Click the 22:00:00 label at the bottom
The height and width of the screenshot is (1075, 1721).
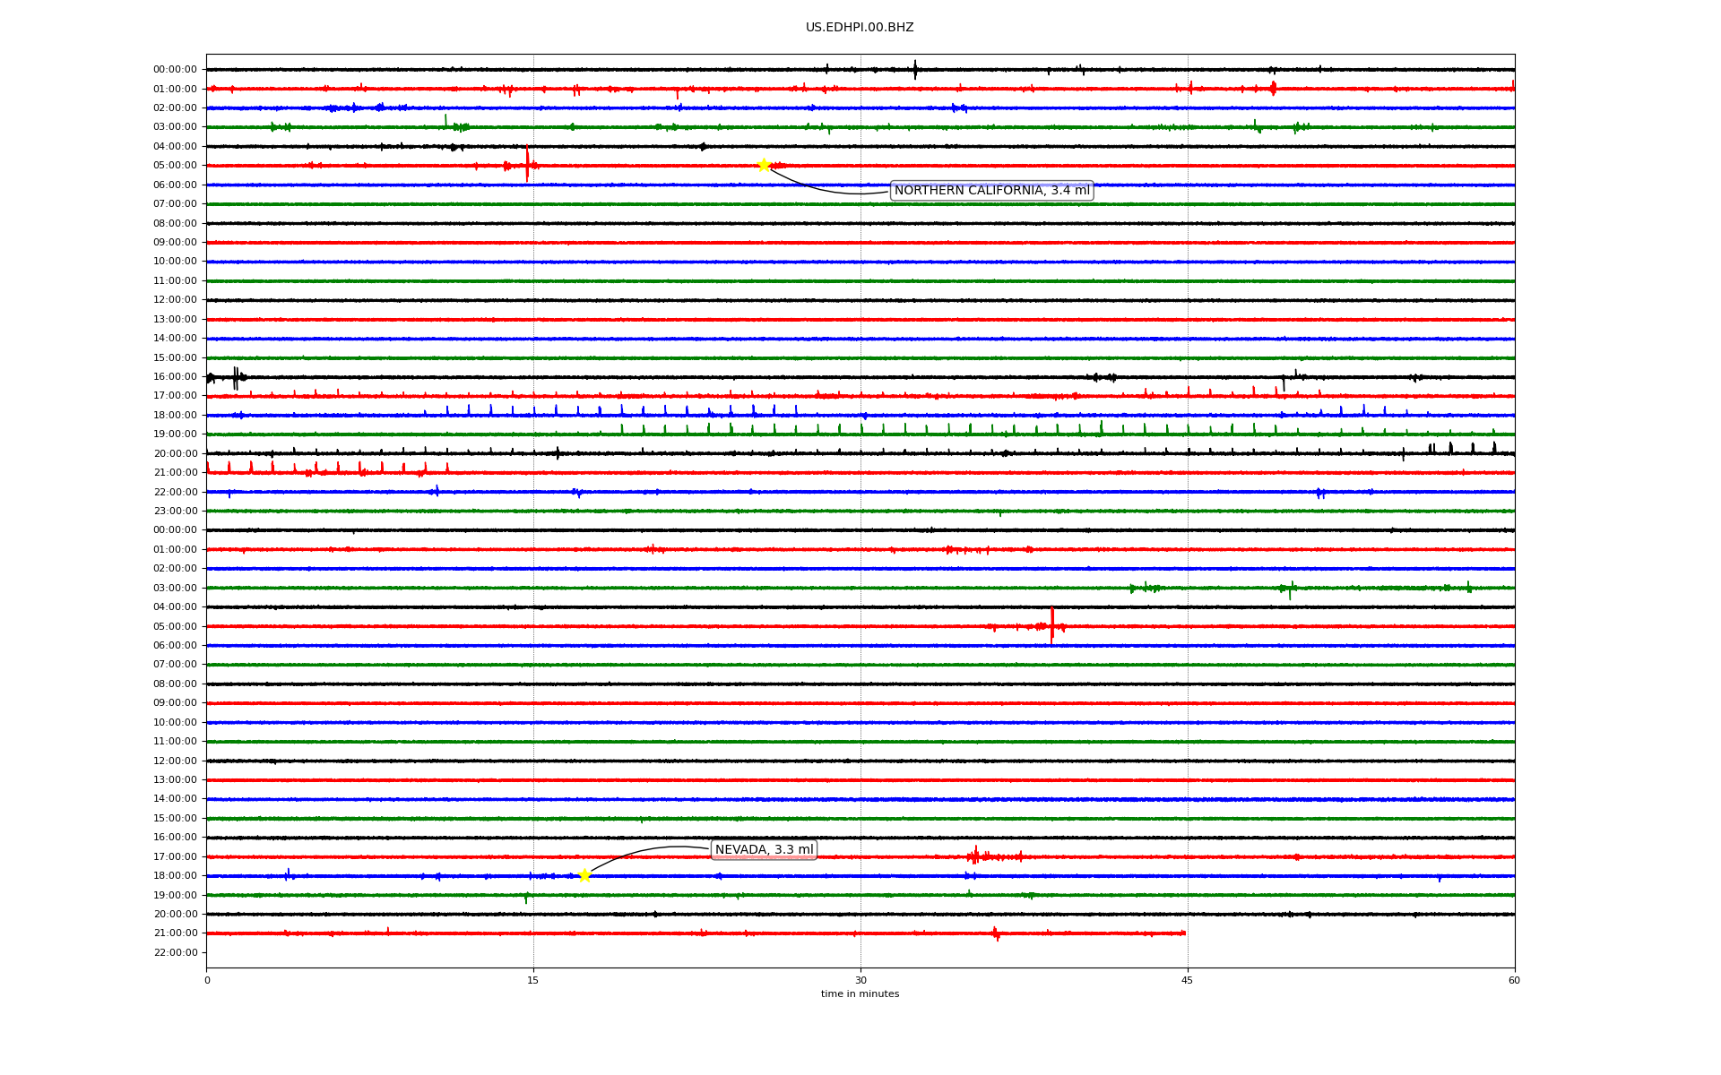[175, 953]
